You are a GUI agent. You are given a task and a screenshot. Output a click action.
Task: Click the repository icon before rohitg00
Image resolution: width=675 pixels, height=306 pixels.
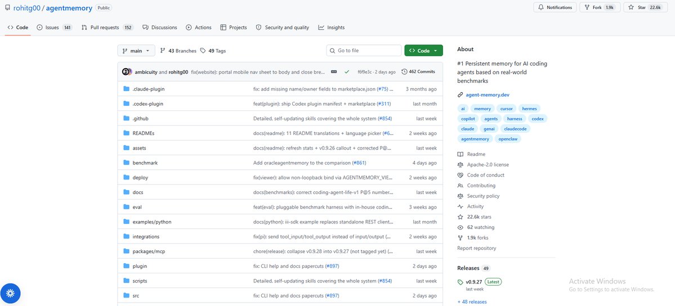8,7
